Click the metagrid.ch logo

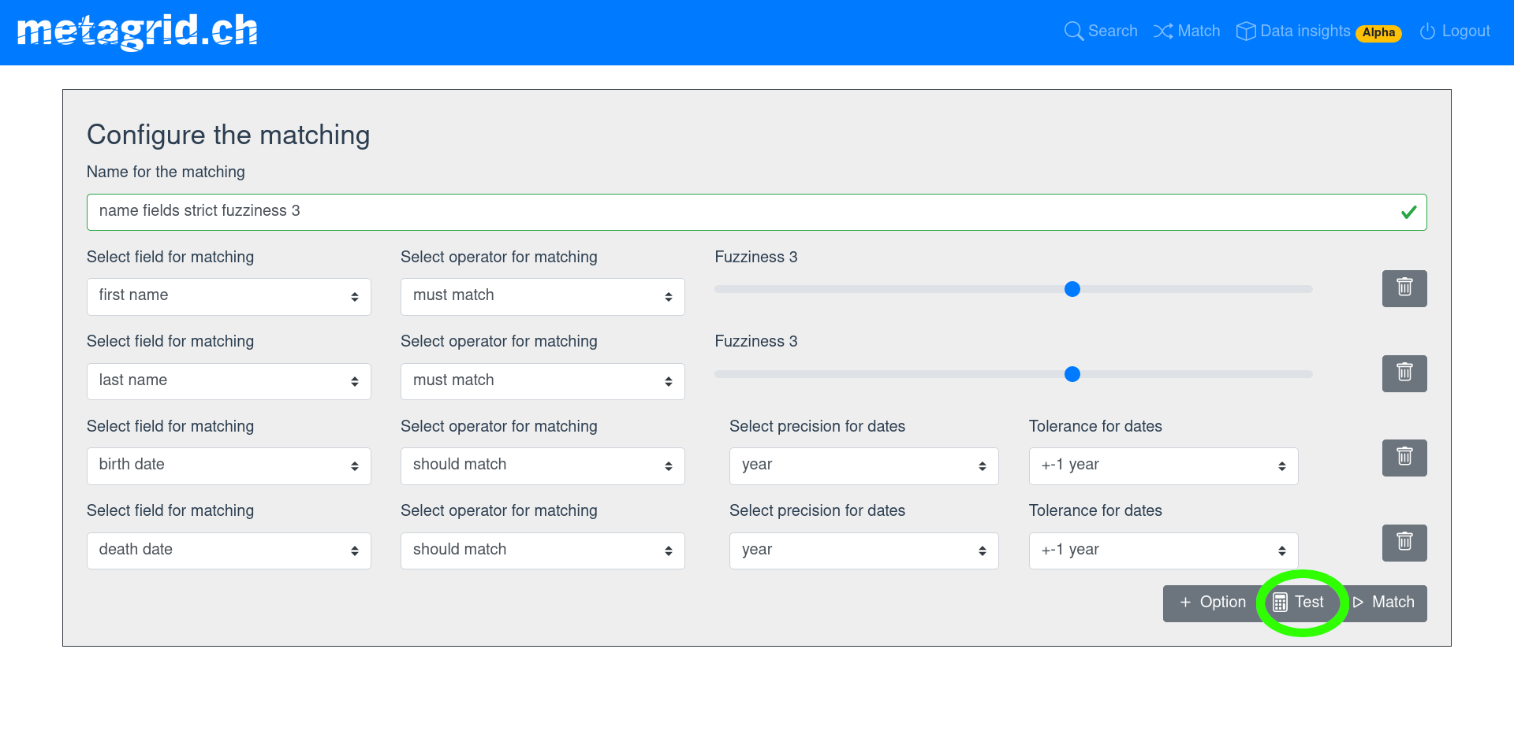137,32
